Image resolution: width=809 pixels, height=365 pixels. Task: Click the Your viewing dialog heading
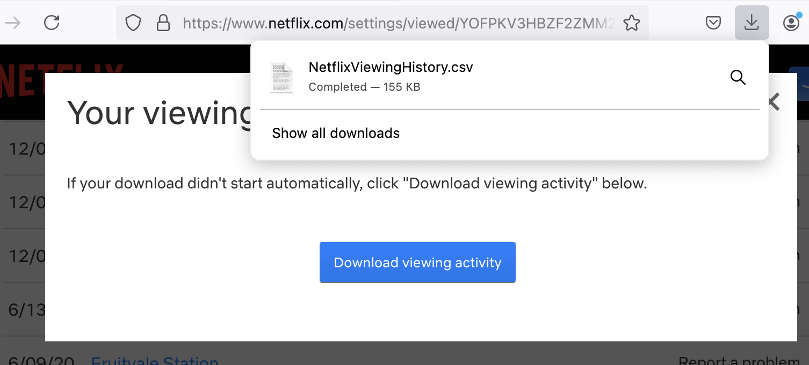point(159,114)
